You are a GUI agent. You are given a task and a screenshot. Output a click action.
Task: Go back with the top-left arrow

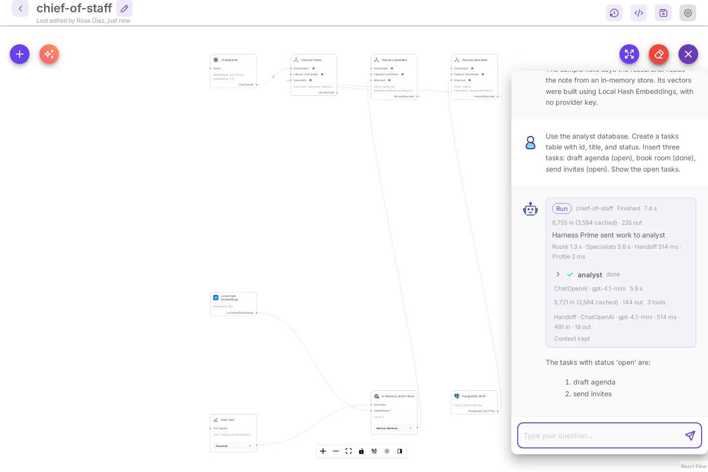click(20, 8)
